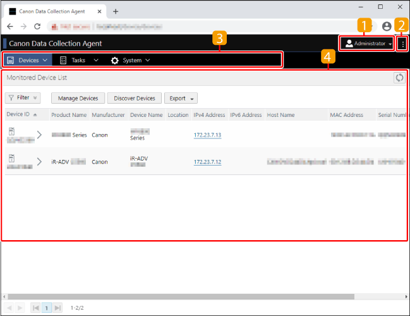Click the browser profile avatar icon
Image resolution: width=410 pixels, height=316 pixels.
(x=387, y=27)
